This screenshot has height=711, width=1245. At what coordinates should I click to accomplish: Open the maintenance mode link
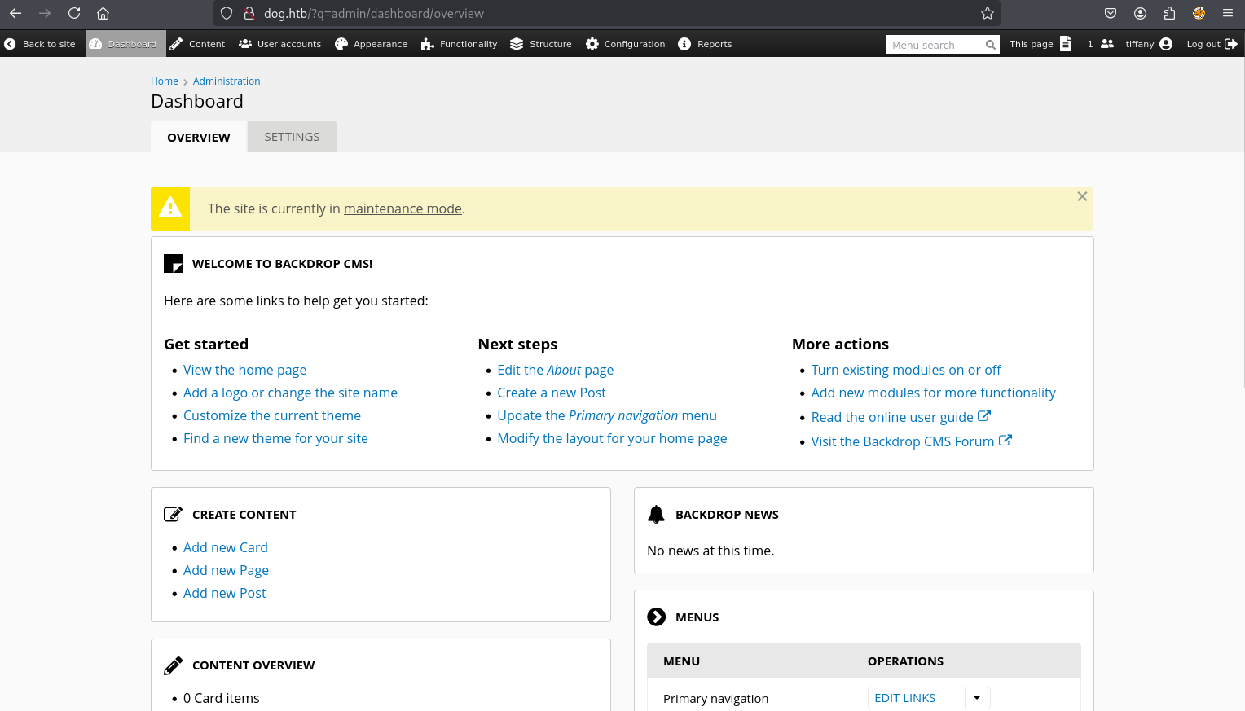pos(403,208)
